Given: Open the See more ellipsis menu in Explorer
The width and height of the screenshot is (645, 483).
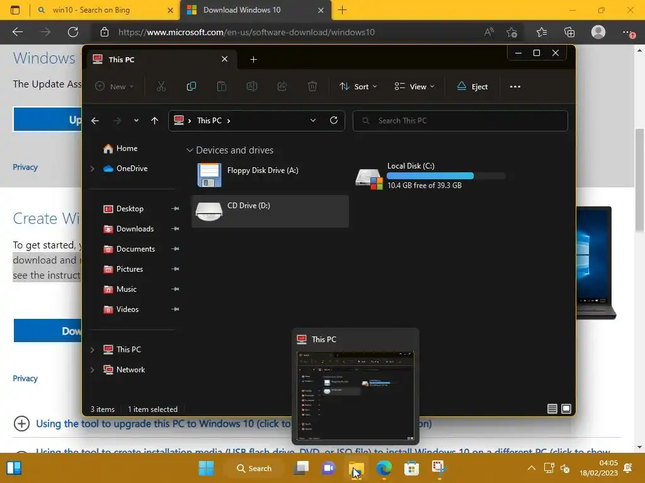Looking at the screenshot, I should point(515,86).
